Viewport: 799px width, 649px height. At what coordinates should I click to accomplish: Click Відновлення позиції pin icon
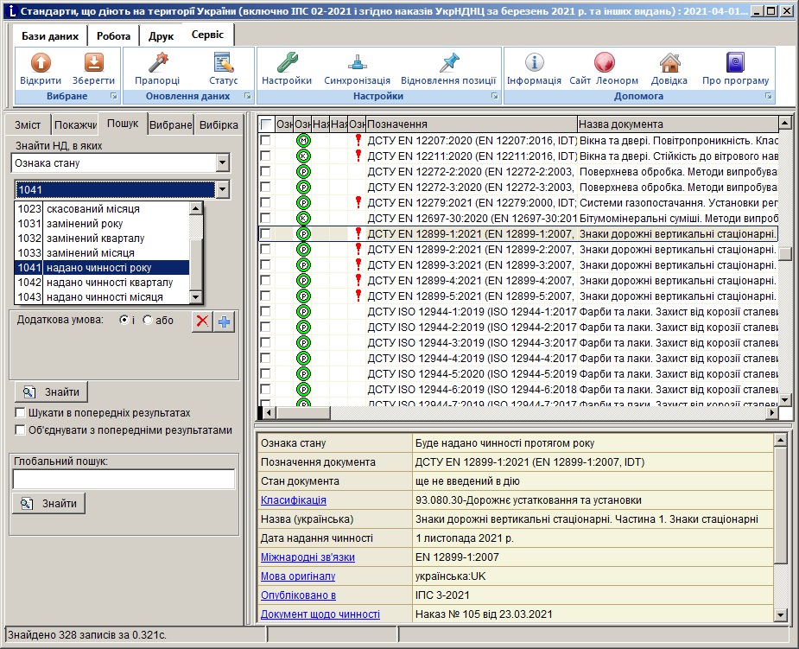point(448,63)
